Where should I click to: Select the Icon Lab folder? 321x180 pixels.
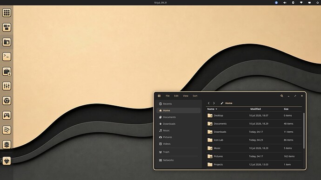tap(254, 140)
